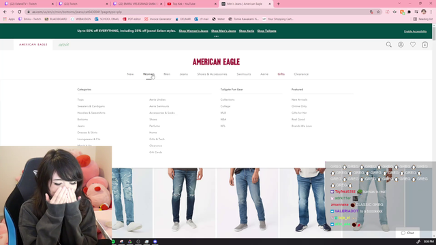Open a new browser tab

pyautogui.click(x=279, y=4)
